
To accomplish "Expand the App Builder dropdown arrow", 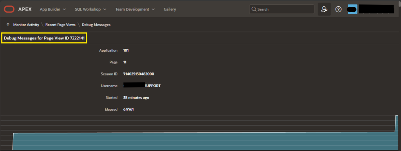I will [64, 9].
